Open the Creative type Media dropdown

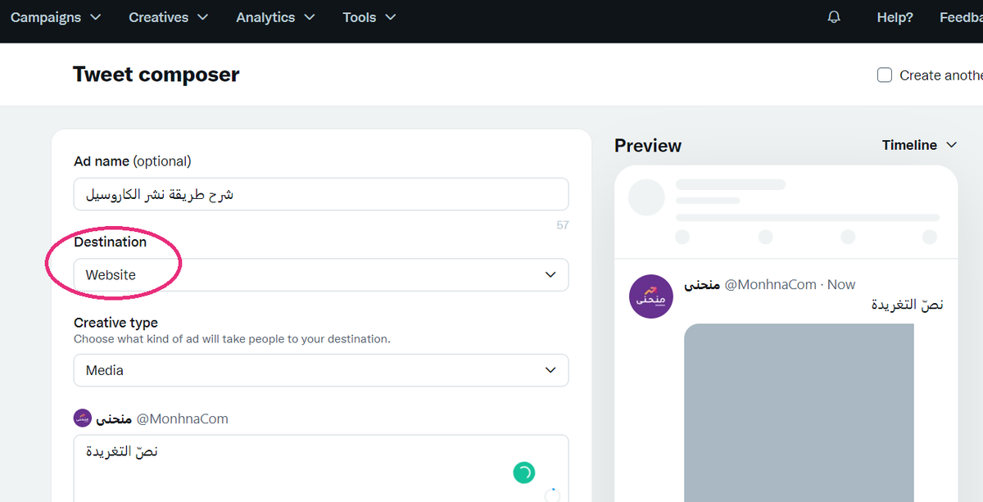pyautogui.click(x=321, y=370)
